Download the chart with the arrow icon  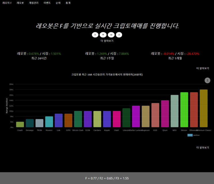pos(207,80)
